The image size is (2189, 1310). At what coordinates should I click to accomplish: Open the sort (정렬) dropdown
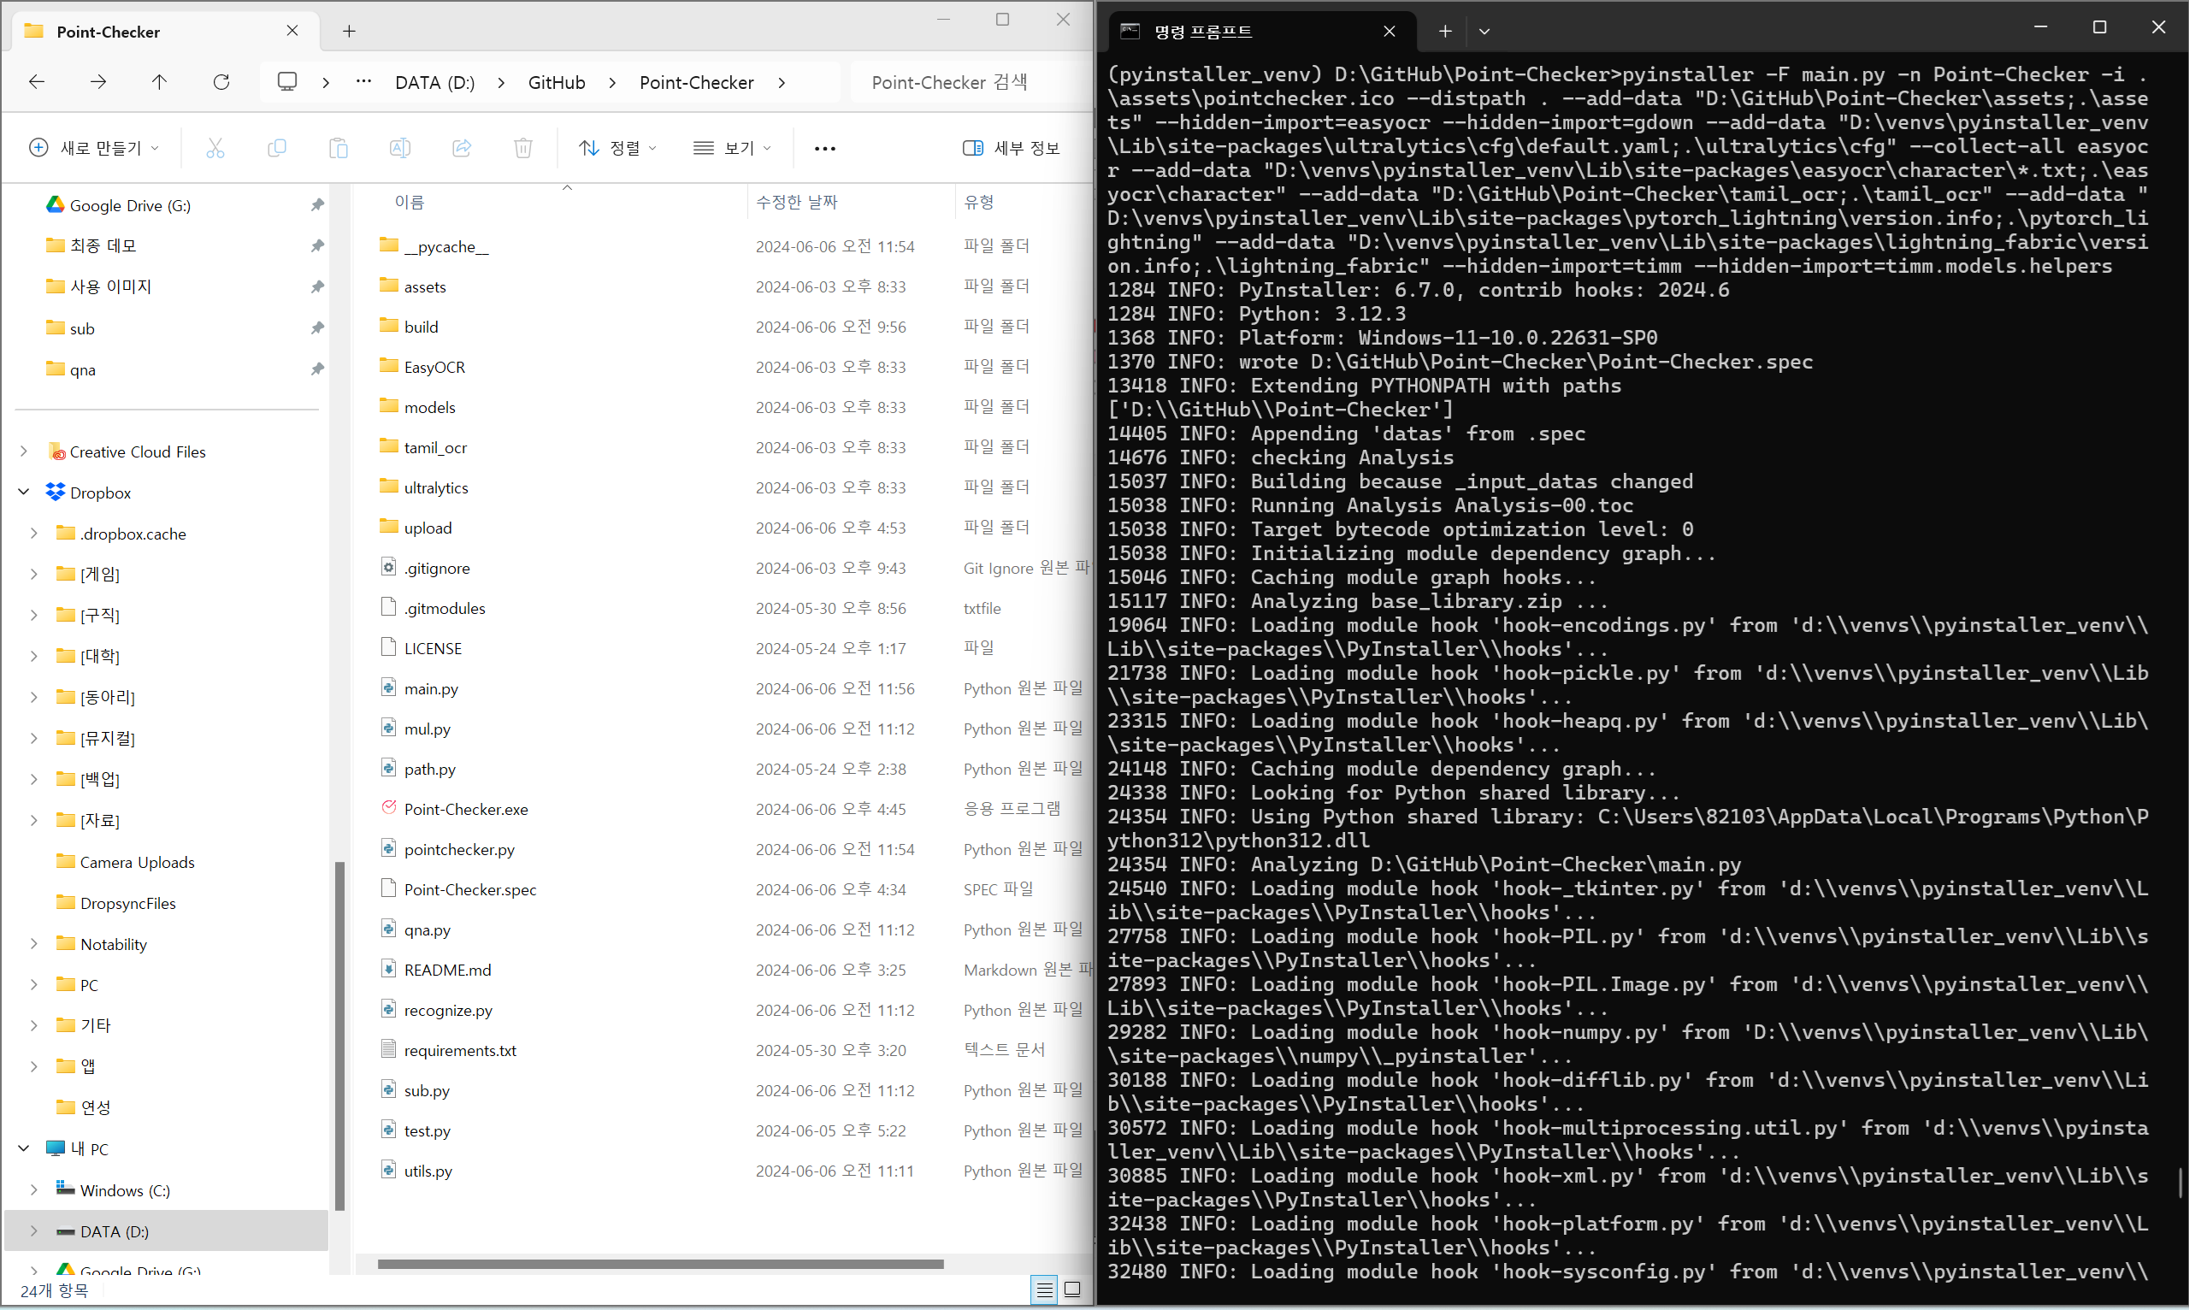click(617, 148)
